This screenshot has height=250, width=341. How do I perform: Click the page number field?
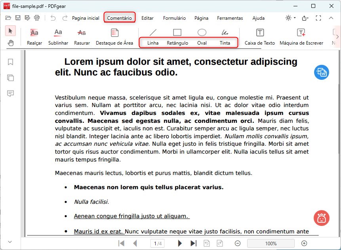tap(157, 243)
